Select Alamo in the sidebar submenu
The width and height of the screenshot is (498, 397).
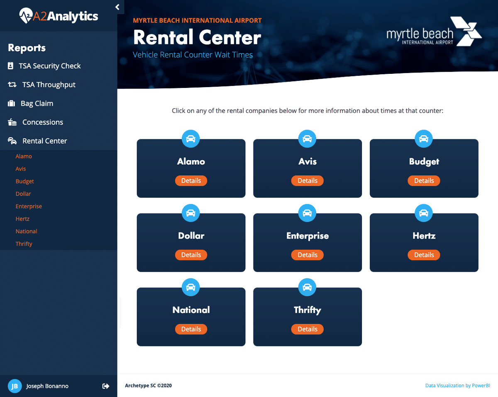tap(24, 156)
